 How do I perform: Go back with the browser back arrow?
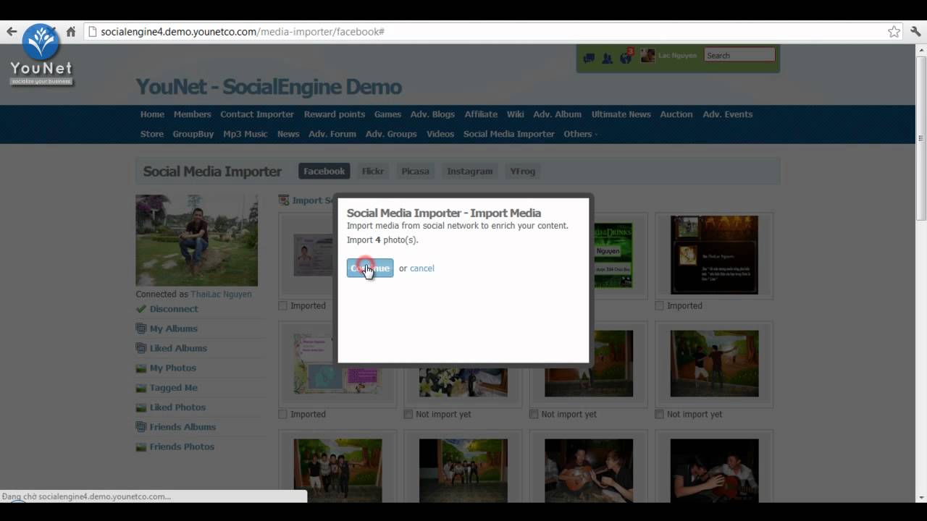point(12,32)
